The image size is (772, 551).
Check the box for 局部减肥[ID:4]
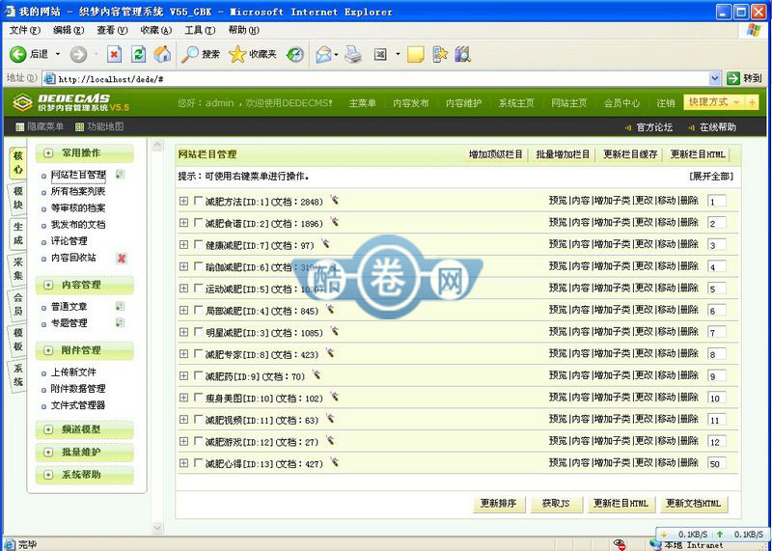(199, 310)
